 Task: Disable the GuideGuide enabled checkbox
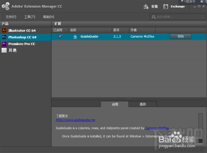pyautogui.click(x=60, y=36)
